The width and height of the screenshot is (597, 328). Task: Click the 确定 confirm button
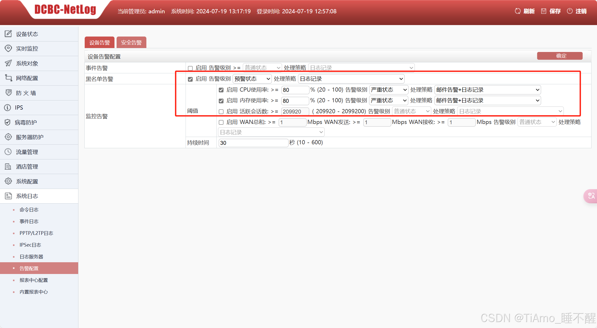[x=560, y=56]
